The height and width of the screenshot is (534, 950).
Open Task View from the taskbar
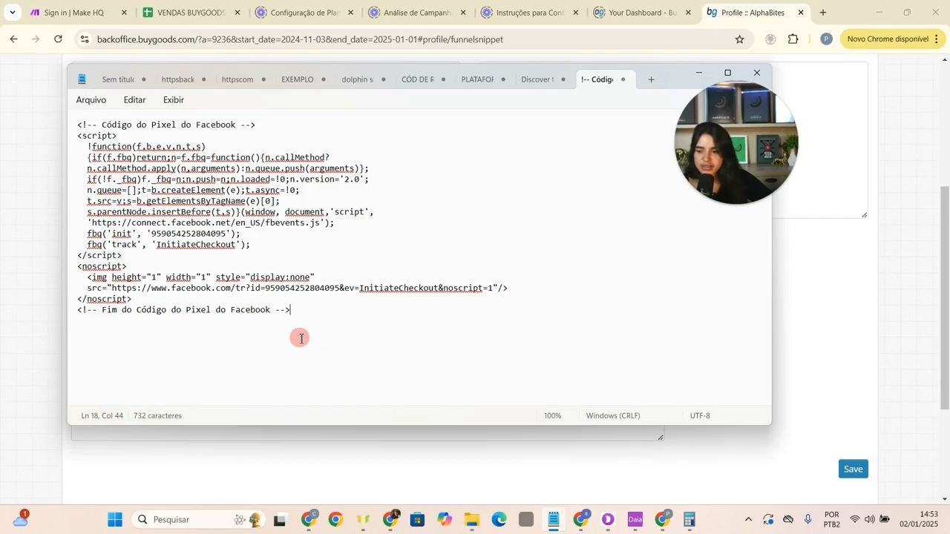coord(280,520)
